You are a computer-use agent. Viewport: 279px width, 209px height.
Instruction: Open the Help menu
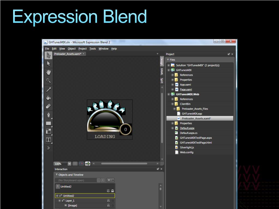[x=114, y=48]
